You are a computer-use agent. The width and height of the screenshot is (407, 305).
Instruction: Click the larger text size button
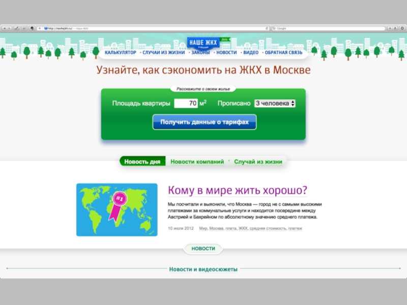[x=395, y=28]
